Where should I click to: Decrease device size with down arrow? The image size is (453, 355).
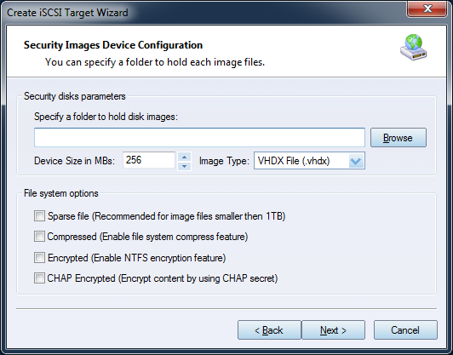tap(184, 166)
